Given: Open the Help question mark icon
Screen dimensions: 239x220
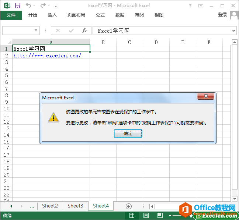Looking at the screenshot, I should pyautogui.click(x=190, y=6).
